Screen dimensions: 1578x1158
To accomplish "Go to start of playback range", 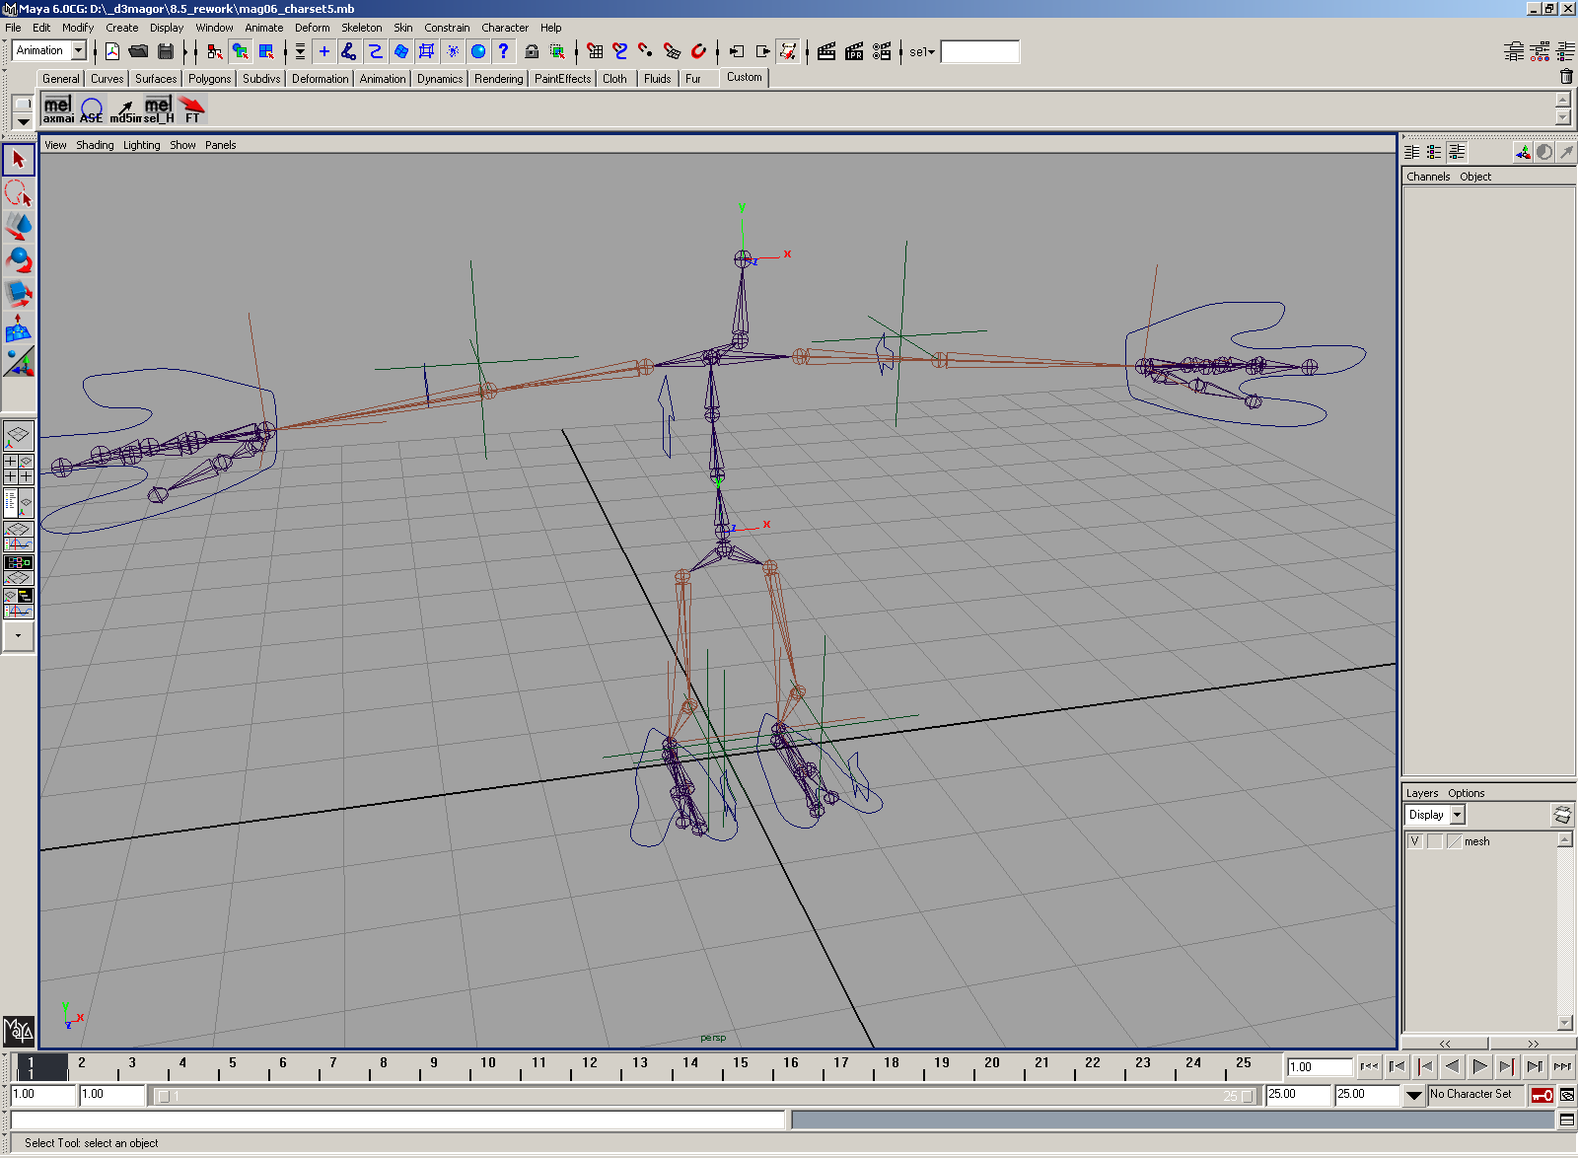I will (x=1369, y=1066).
